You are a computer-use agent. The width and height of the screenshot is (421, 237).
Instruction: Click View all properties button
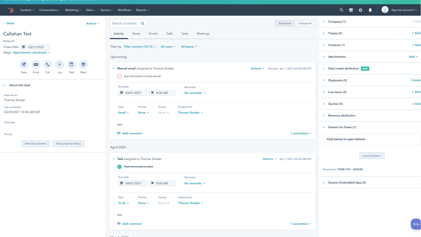36,144
